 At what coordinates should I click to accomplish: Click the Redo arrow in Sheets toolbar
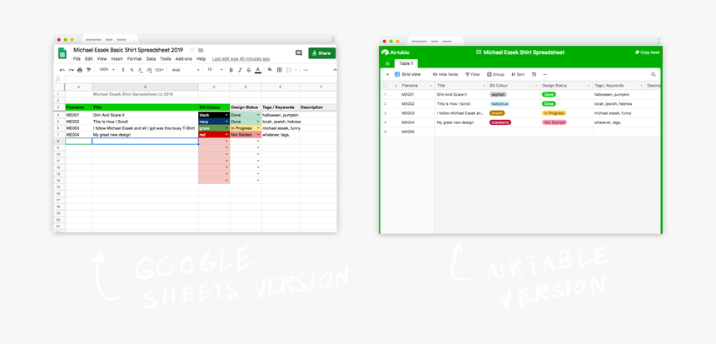71,70
